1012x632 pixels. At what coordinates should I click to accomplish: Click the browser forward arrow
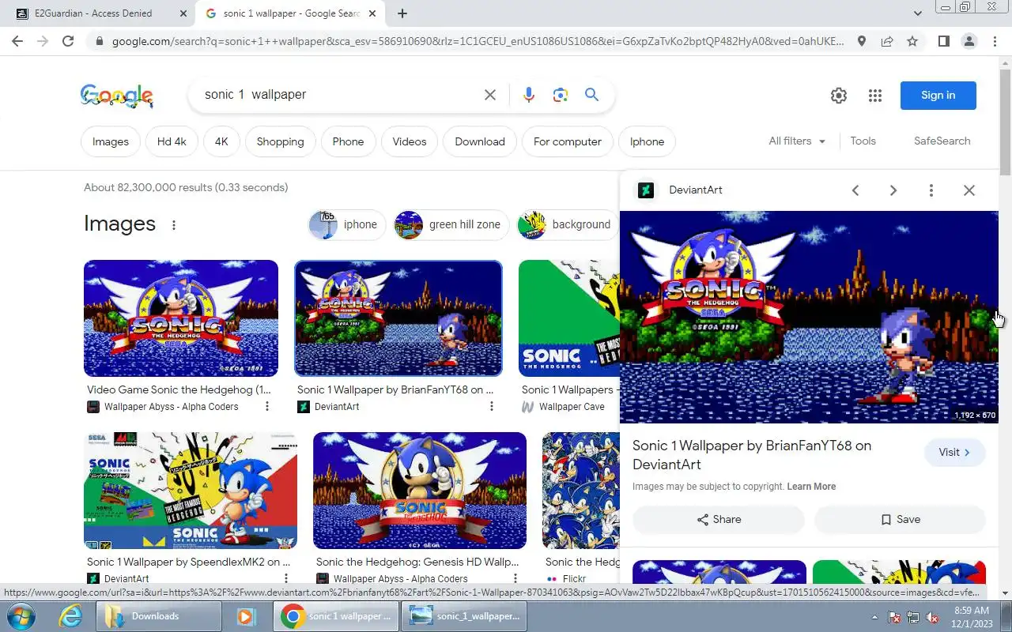coord(43,41)
